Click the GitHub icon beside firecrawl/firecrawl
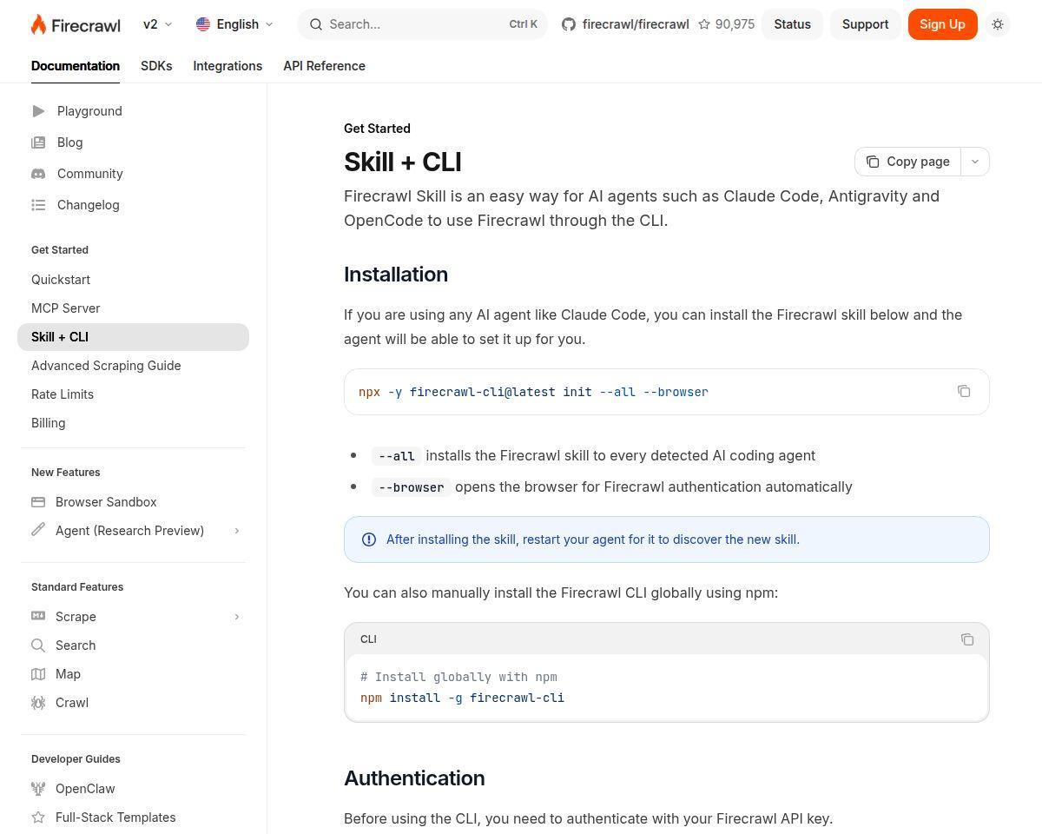1042x834 pixels. pyautogui.click(x=569, y=24)
